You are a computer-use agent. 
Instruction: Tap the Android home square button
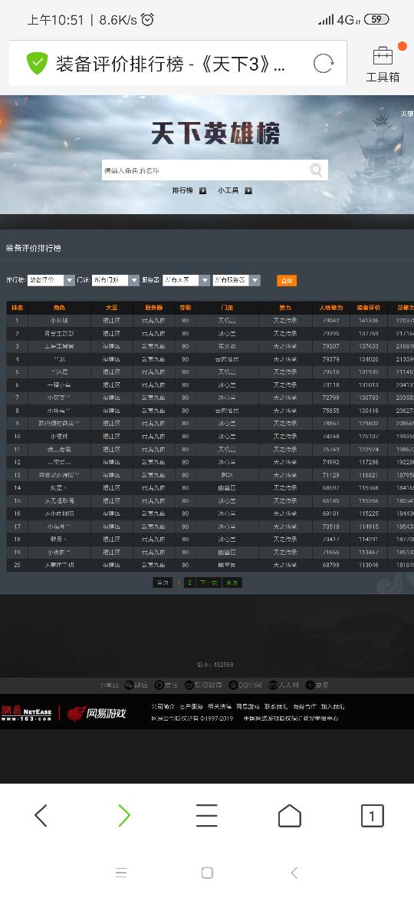click(207, 873)
